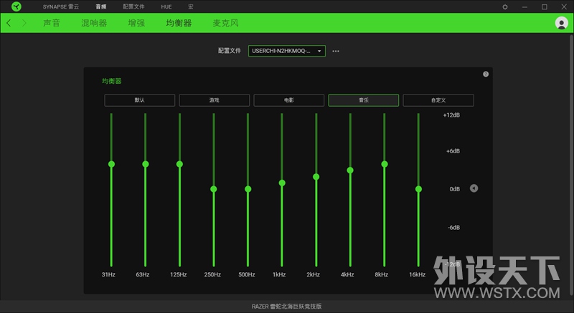Click the 4kHz slider handle

tap(350, 170)
